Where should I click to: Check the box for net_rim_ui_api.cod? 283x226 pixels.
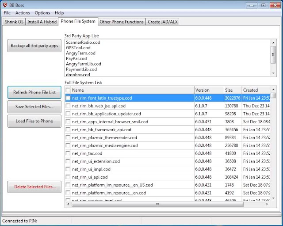(x=68, y=177)
